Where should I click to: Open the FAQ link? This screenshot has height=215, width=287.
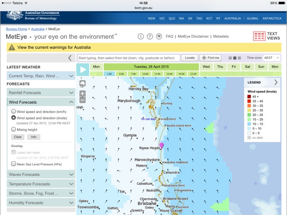(x=169, y=36)
